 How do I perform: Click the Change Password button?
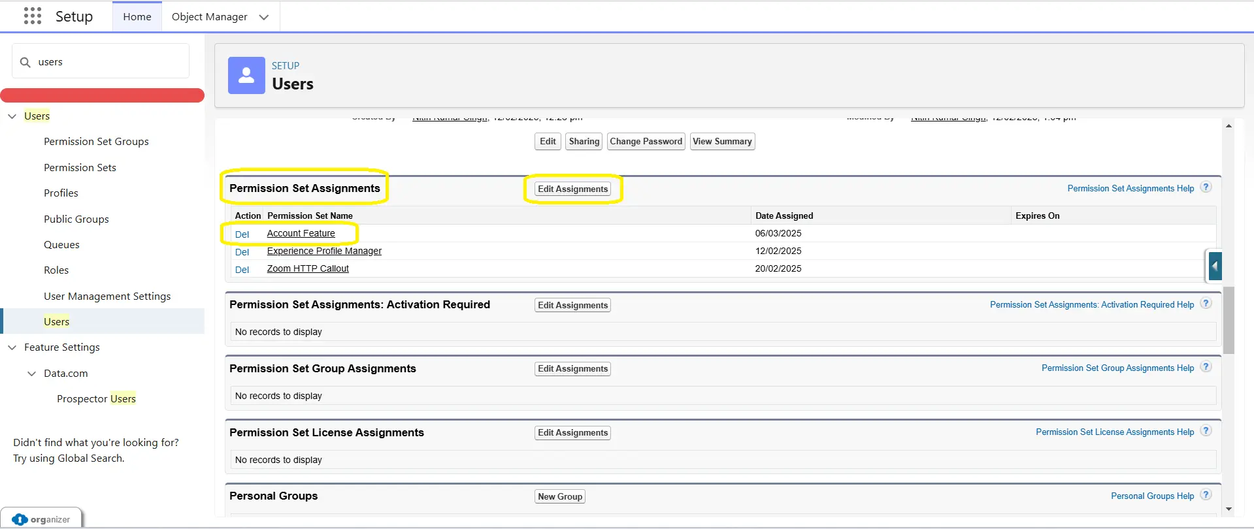point(646,142)
